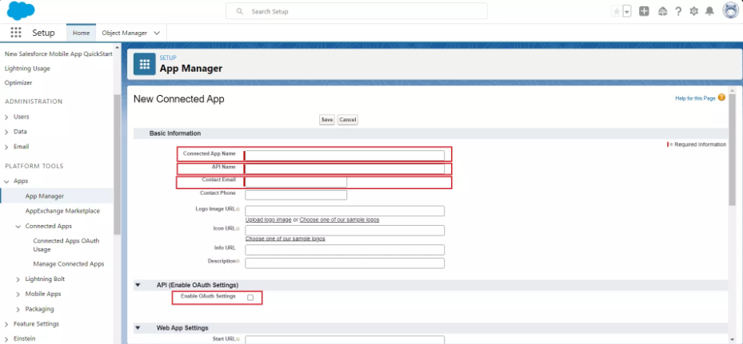This screenshot has width=743, height=344.
Task: Click the favorites star icon
Action: 617,11
